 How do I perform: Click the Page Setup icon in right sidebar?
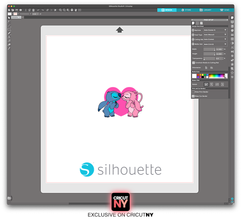232,18
